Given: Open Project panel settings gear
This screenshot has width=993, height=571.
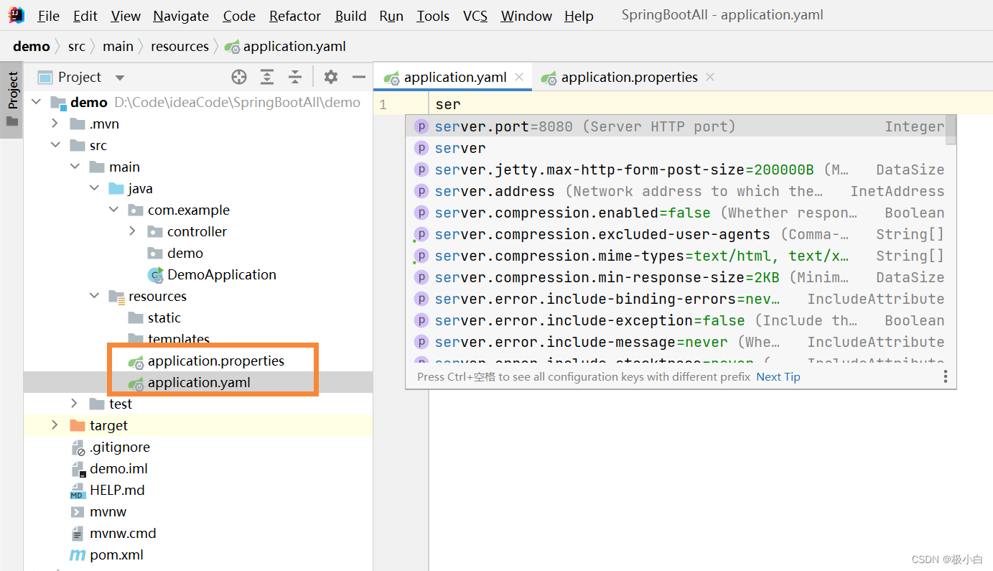Looking at the screenshot, I should (x=330, y=77).
